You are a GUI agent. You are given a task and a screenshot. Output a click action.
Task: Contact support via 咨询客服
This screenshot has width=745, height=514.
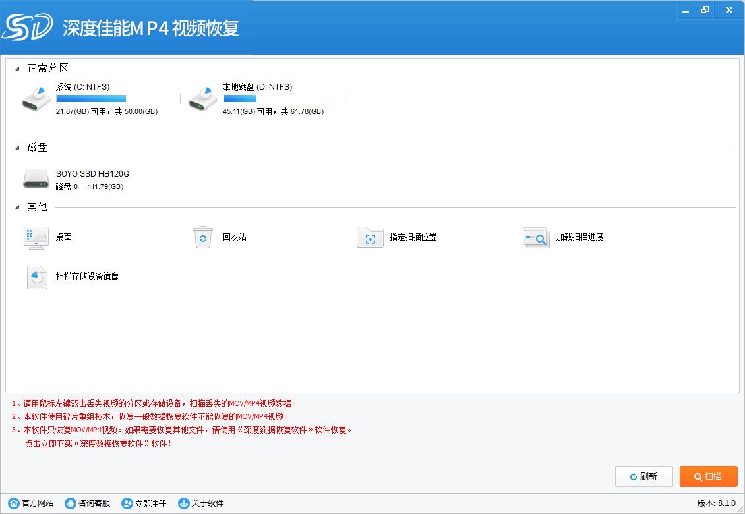tap(88, 503)
